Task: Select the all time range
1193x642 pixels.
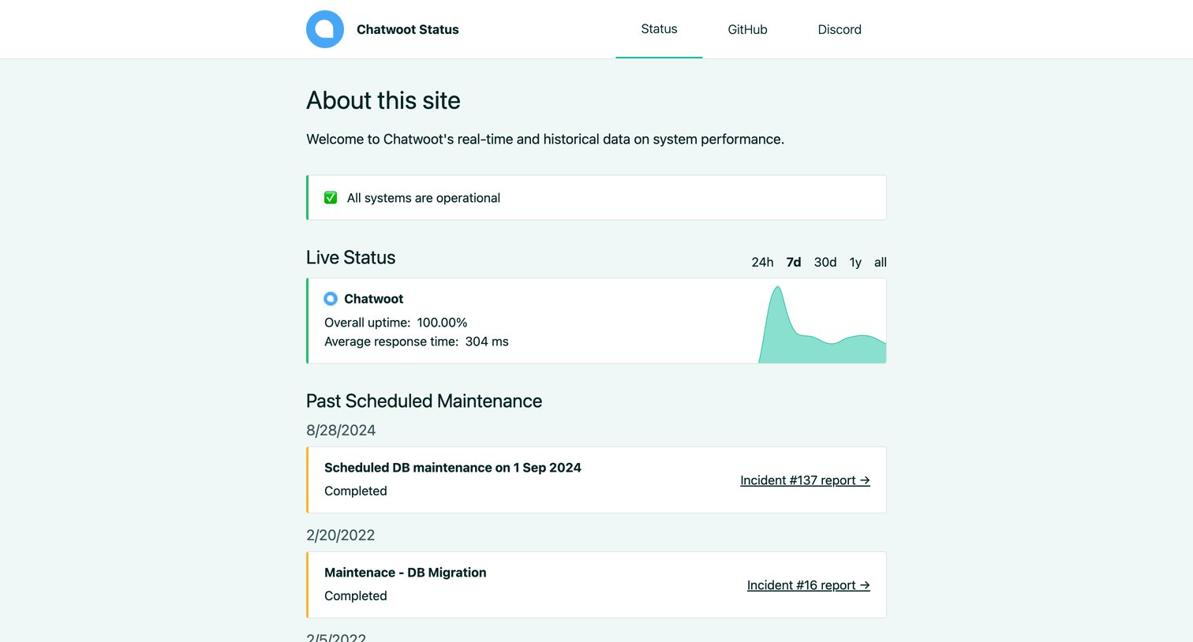Action: (x=881, y=263)
